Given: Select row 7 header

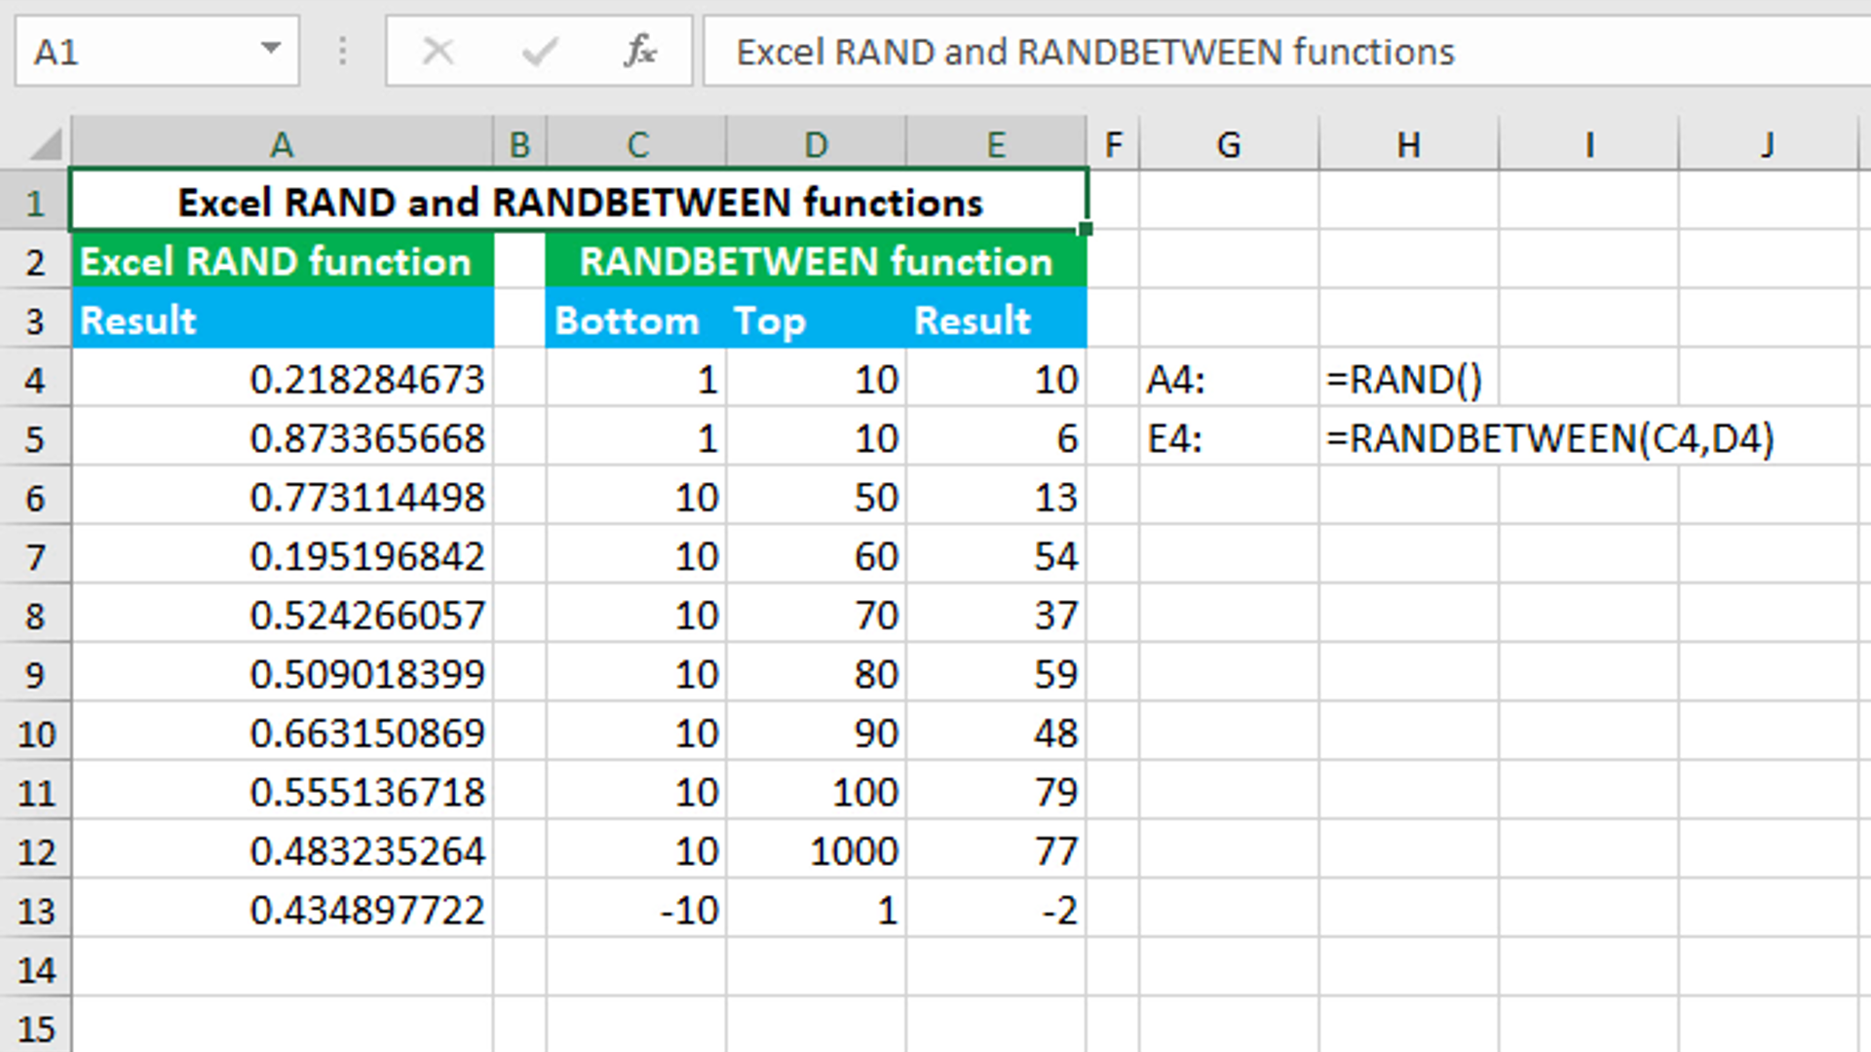Looking at the screenshot, I should tap(35, 556).
